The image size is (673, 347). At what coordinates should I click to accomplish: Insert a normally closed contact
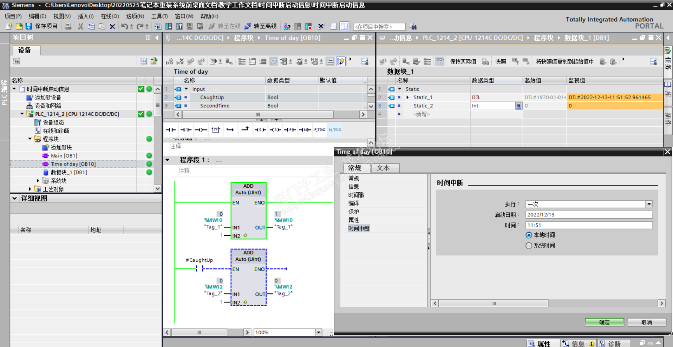point(186,130)
